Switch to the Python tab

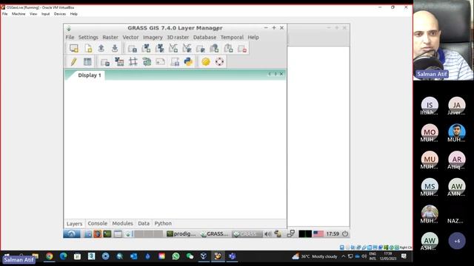point(163,223)
